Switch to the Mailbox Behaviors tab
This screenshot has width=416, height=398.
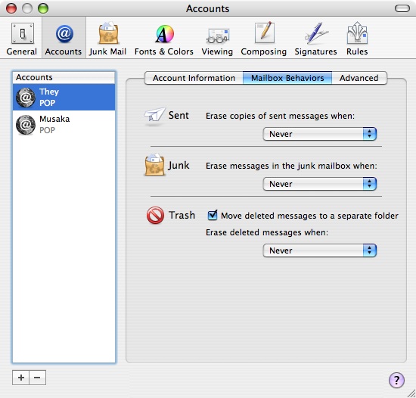(x=287, y=78)
